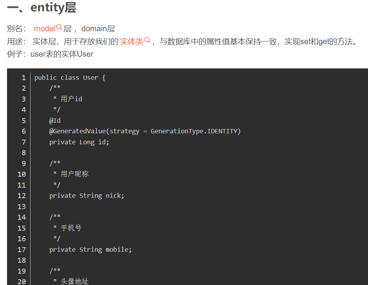The image size is (368, 285).
Task: Click the private String nick line
Action: click(87, 195)
